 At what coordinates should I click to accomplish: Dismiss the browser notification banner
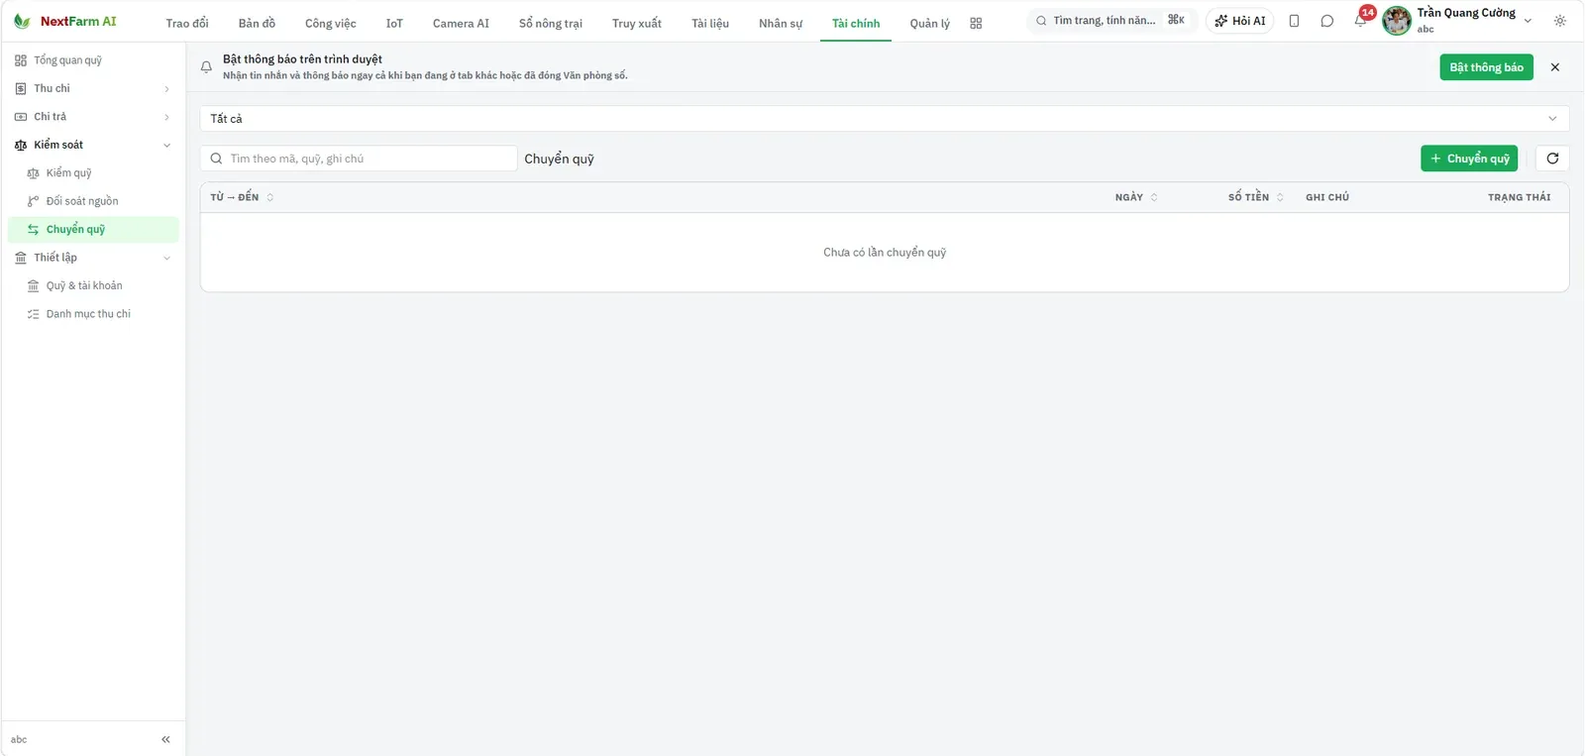click(1555, 67)
